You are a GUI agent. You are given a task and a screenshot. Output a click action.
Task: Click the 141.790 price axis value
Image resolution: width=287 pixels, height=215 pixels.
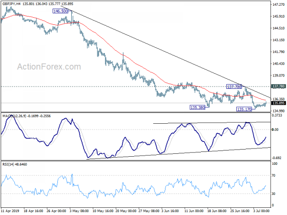[278, 52]
